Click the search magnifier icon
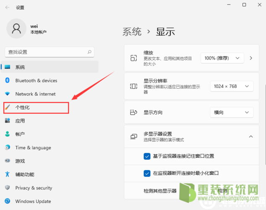The width and height of the screenshot is (266, 210). [x=89, y=52]
